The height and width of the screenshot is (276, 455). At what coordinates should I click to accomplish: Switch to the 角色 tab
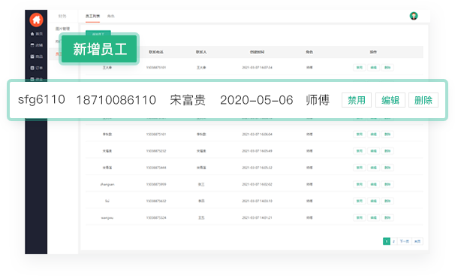tap(111, 17)
